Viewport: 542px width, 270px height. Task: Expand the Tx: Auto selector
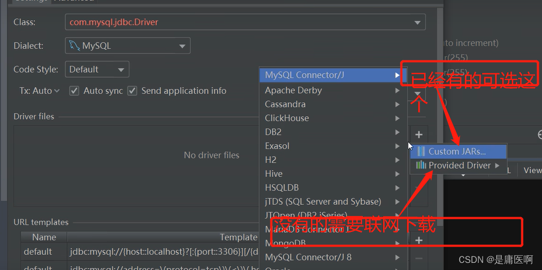click(x=39, y=91)
